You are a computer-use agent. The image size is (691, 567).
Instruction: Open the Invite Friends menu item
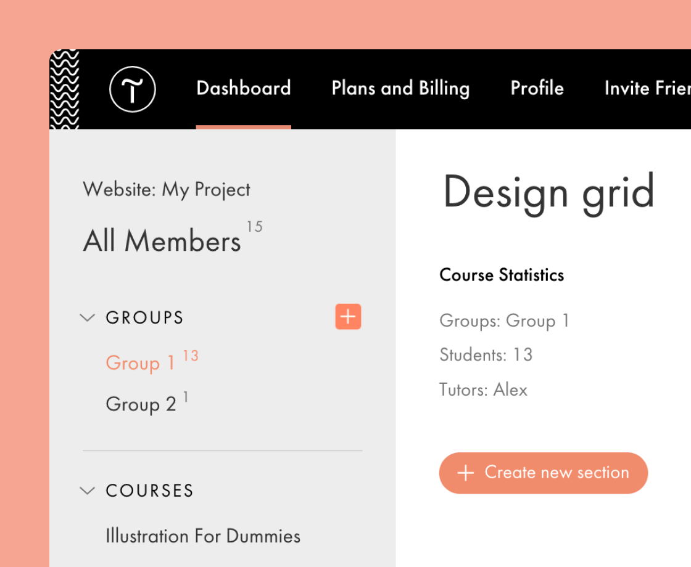click(x=647, y=89)
